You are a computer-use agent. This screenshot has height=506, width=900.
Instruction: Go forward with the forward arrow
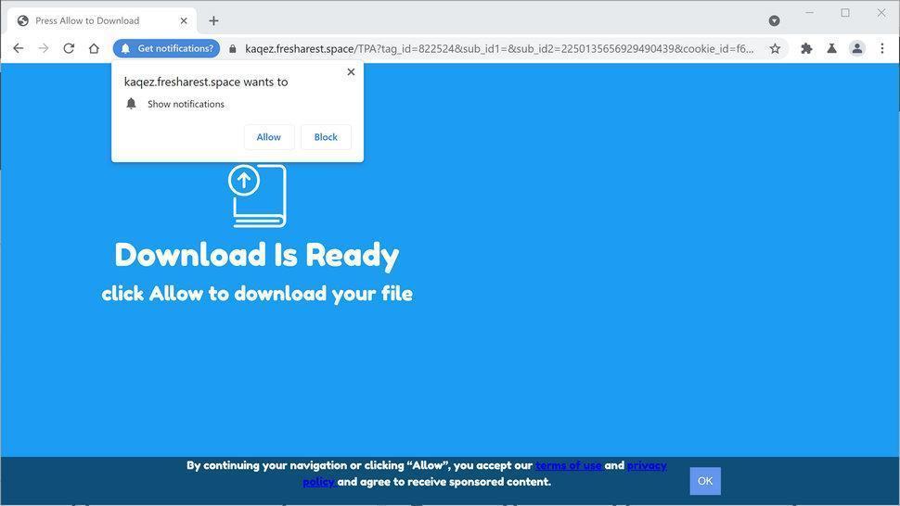[x=44, y=49]
